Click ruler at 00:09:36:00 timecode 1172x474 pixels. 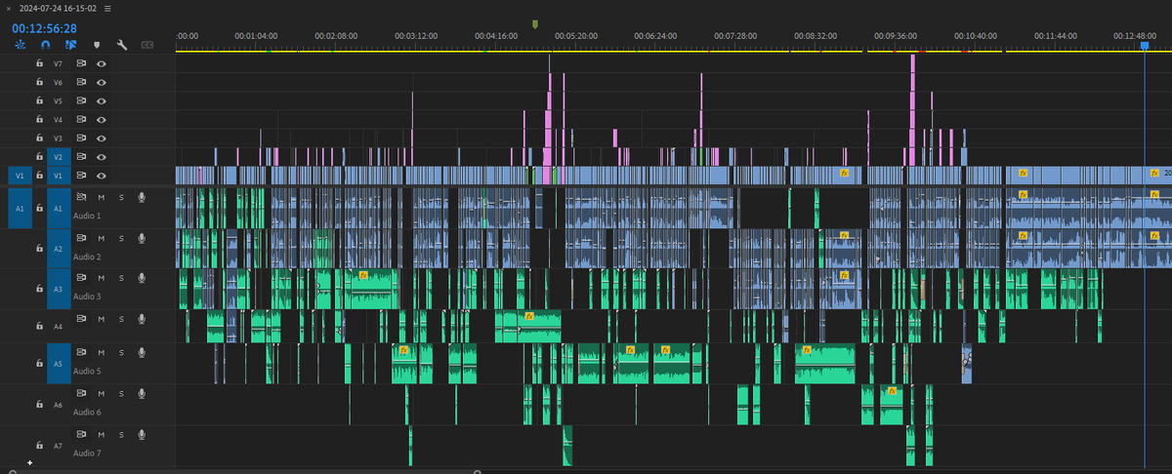(896, 34)
